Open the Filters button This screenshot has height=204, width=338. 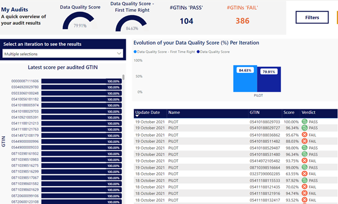(x=312, y=17)
